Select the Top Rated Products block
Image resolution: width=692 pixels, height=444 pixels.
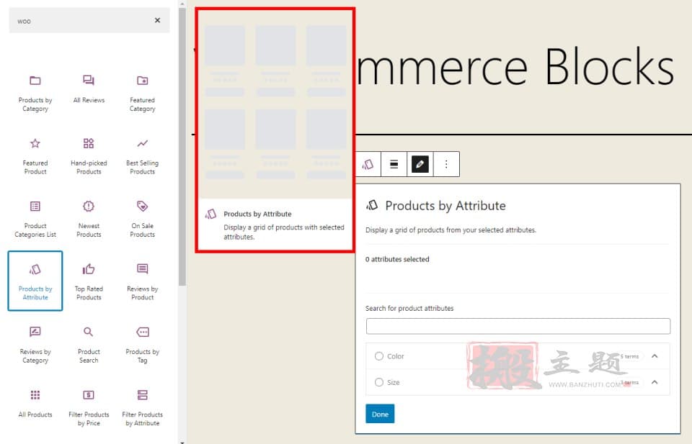point(89,282)
